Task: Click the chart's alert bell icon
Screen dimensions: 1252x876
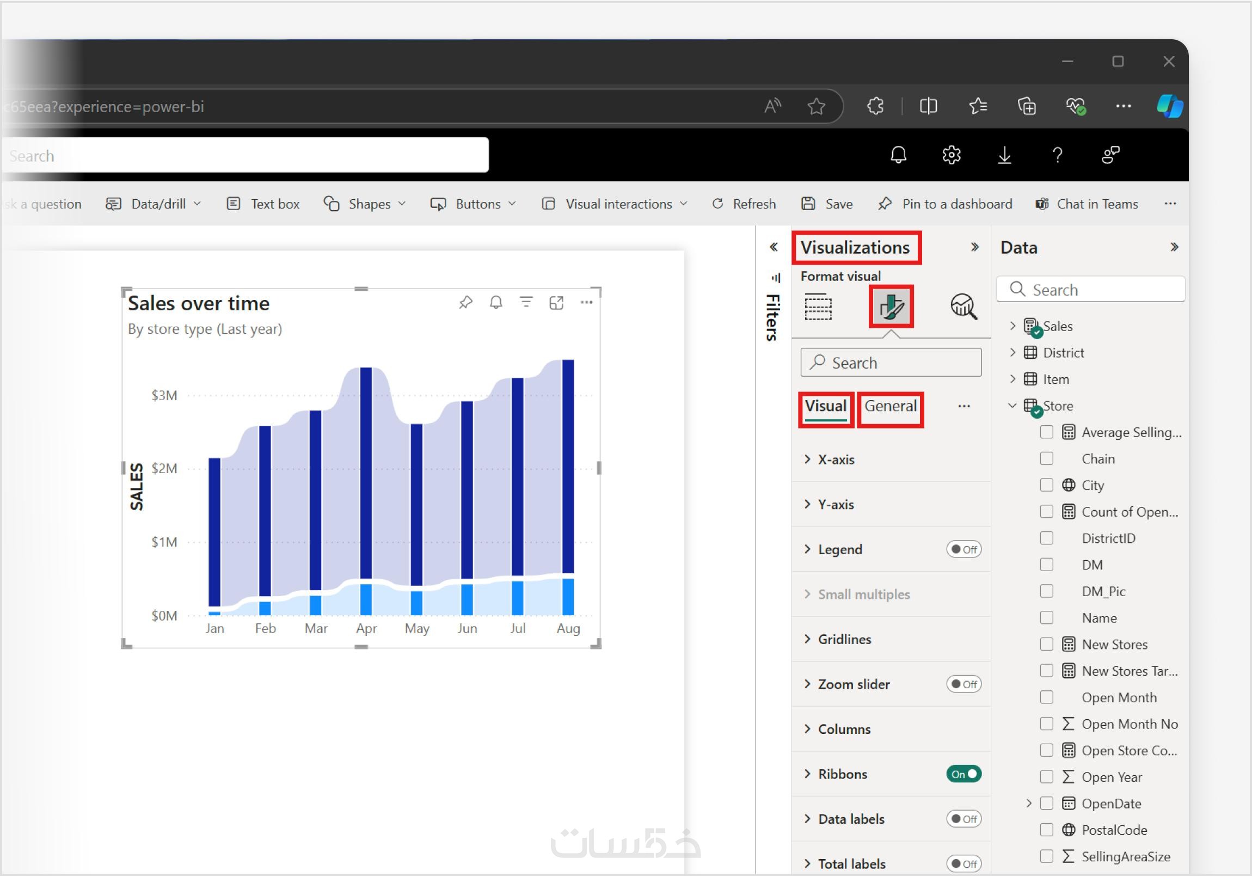Action: 496,302
